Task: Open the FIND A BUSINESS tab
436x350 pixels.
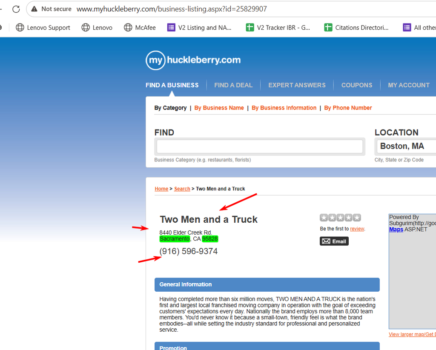Action: coord(172,85)
